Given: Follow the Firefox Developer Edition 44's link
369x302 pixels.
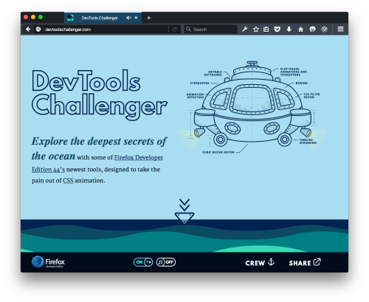Looking at the screenshot, I should tap(139, 157).
